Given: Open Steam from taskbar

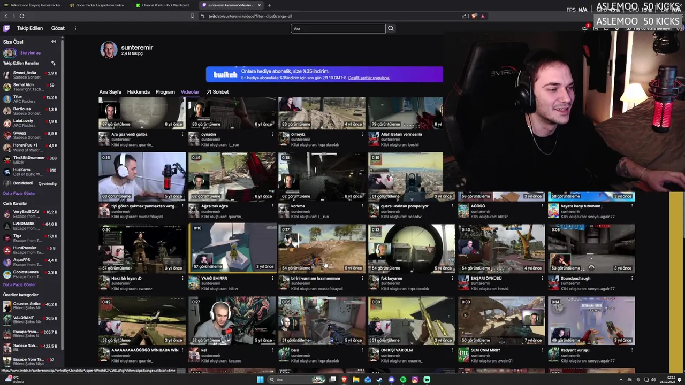Looking at the screenshot, I should point(379,380).
